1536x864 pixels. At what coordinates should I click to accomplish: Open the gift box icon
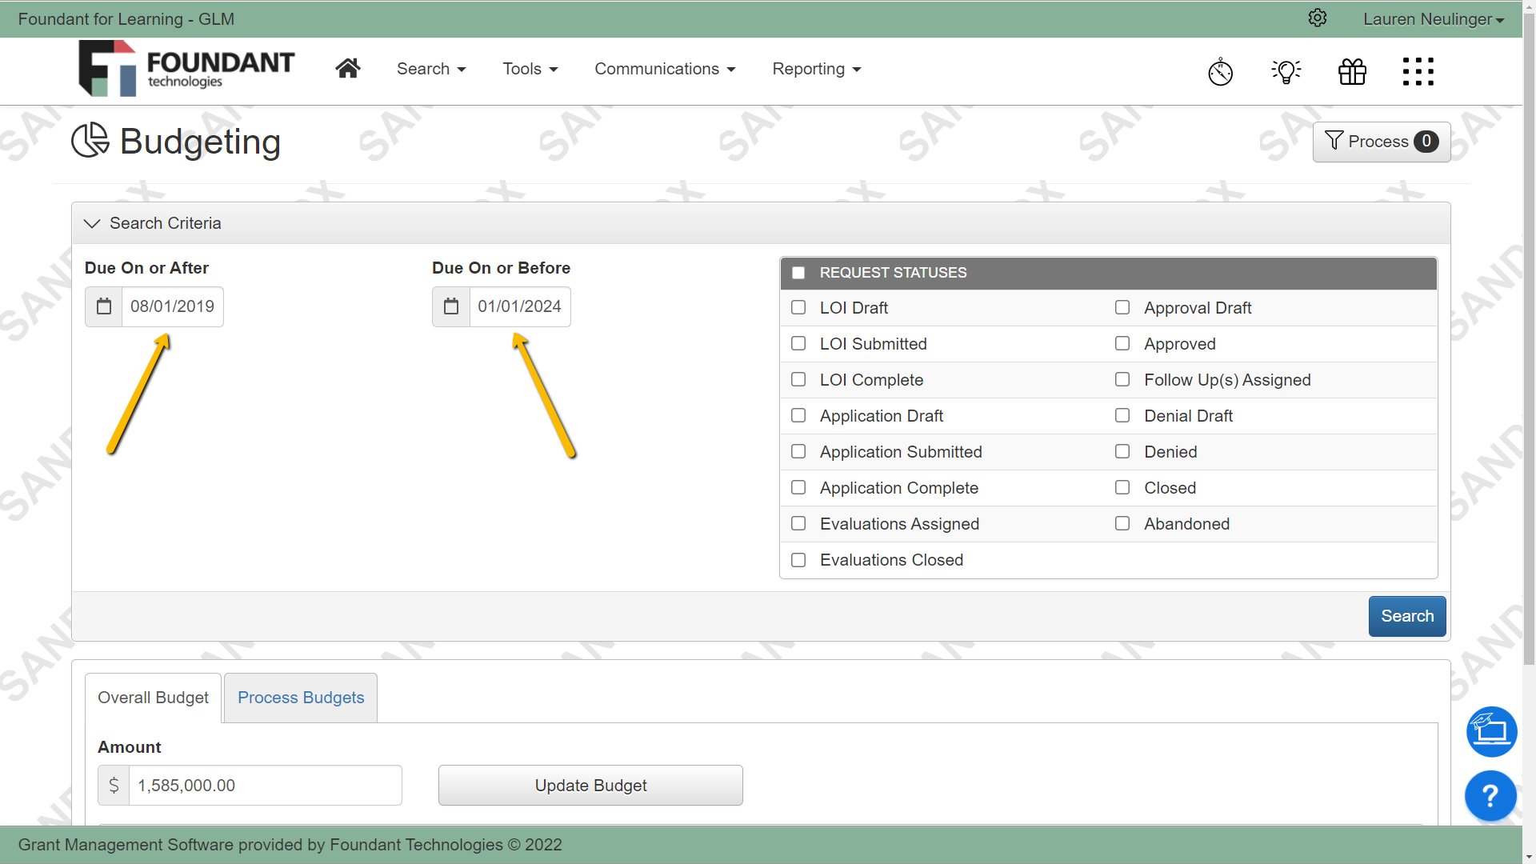tap(1352, 71)
